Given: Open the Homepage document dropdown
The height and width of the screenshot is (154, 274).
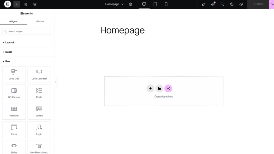Looking at the screenshot, I should point(114,4).
